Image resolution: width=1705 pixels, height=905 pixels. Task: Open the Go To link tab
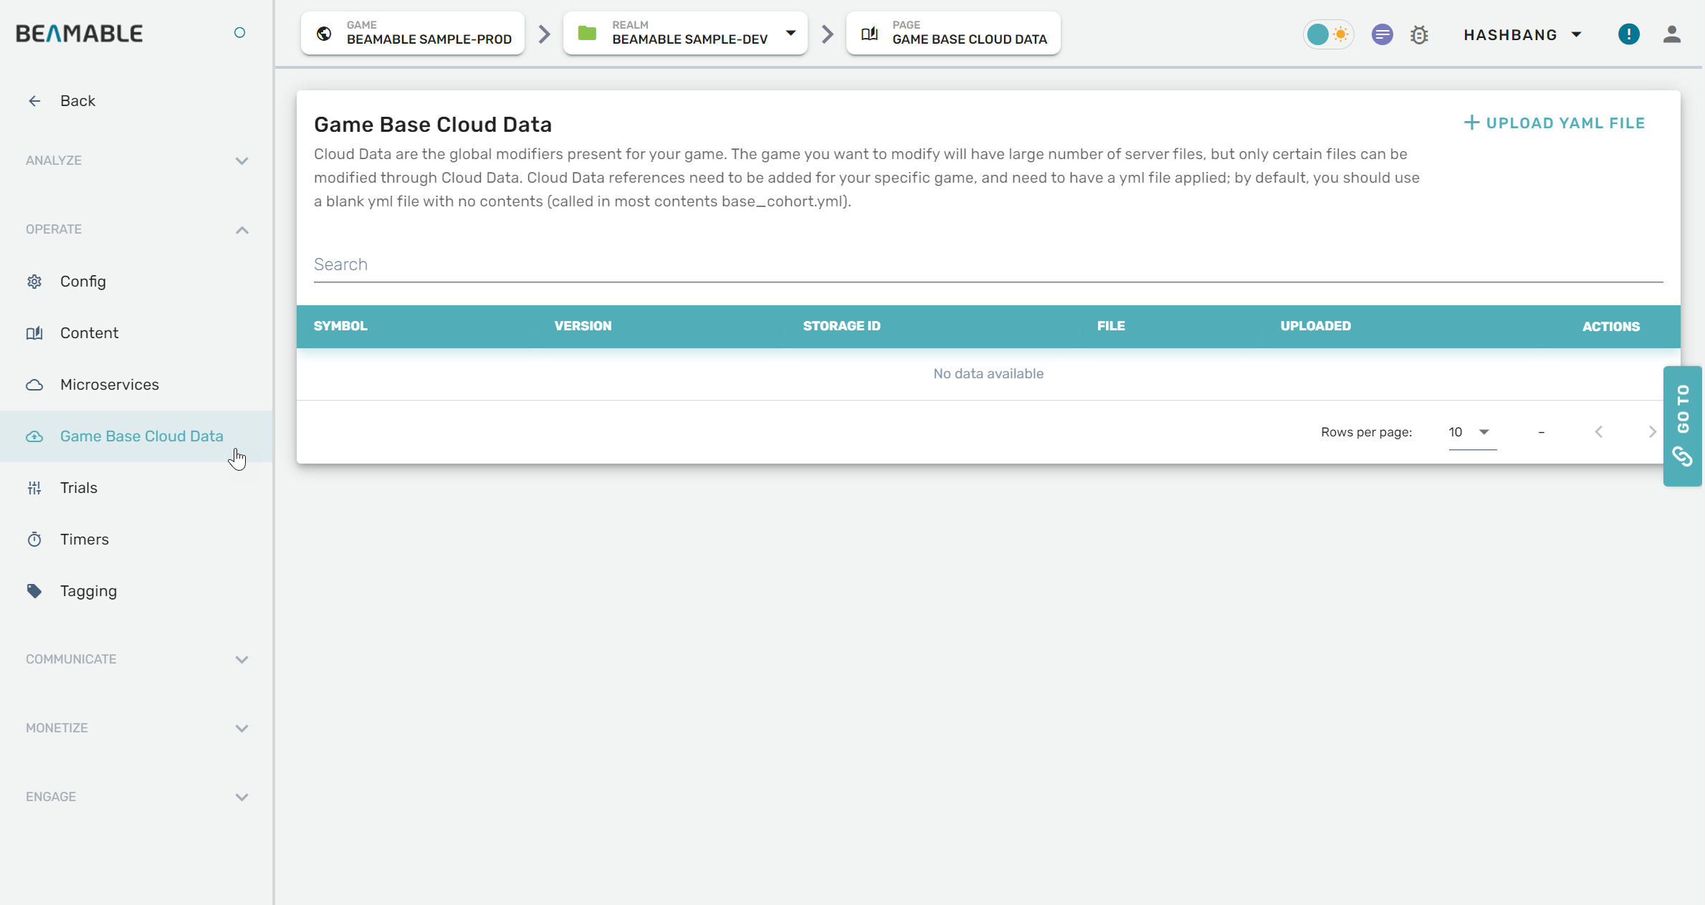1682,426
